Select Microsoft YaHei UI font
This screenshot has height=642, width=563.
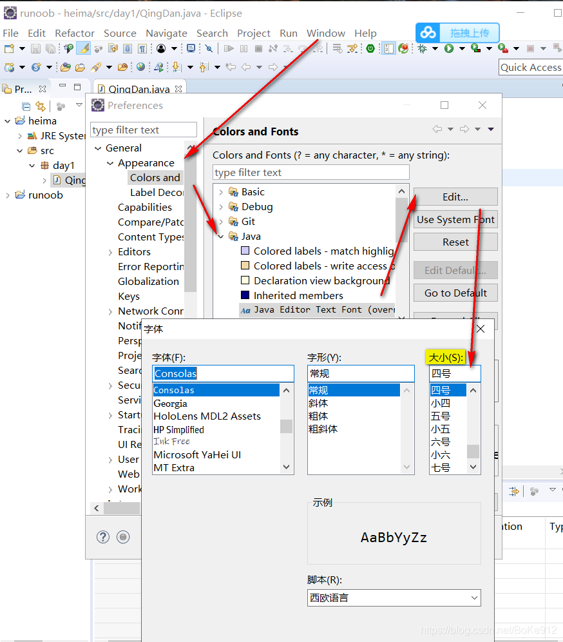(197, 455)
